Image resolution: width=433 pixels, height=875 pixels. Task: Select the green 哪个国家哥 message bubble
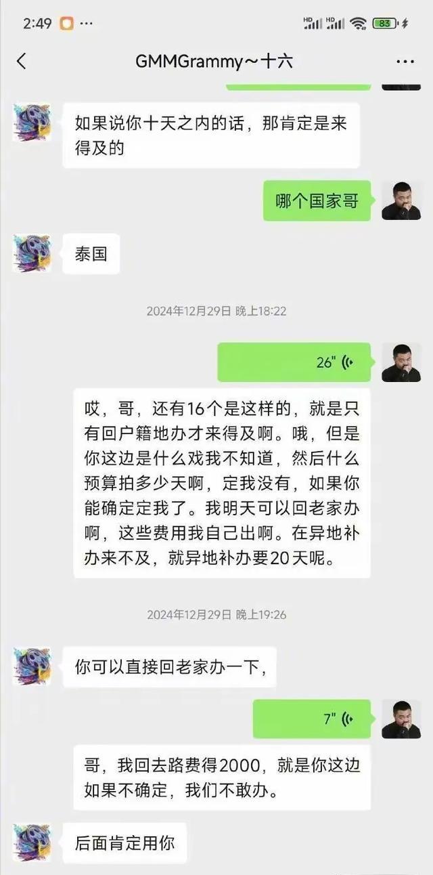317,200
